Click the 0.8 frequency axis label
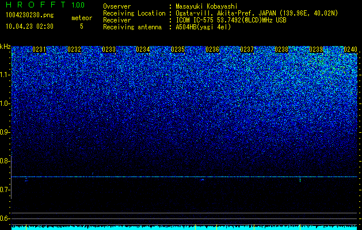This screenshot has width=362, height=230. [5, 161]
